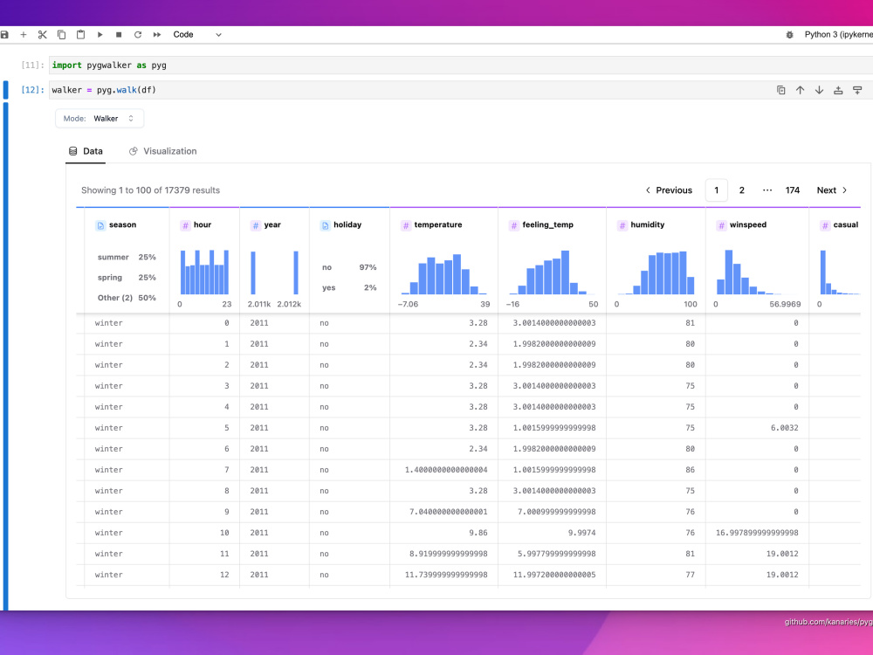873x655 pixels.
Task: Click the season column header
Action: pos(122,225)
